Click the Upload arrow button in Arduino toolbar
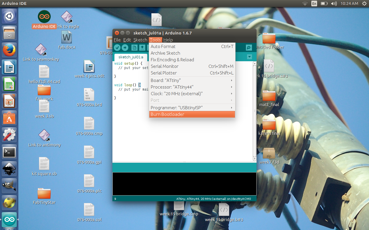The height and width of the screenshot is (230, 369). pyautogui.click(x=125, y=48)
